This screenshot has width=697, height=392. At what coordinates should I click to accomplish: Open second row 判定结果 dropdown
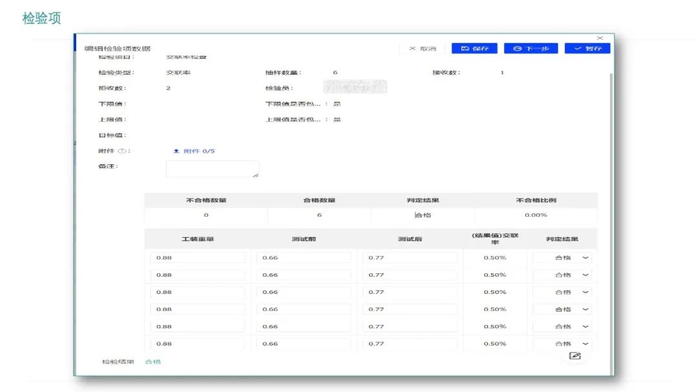tap(562, 275)
